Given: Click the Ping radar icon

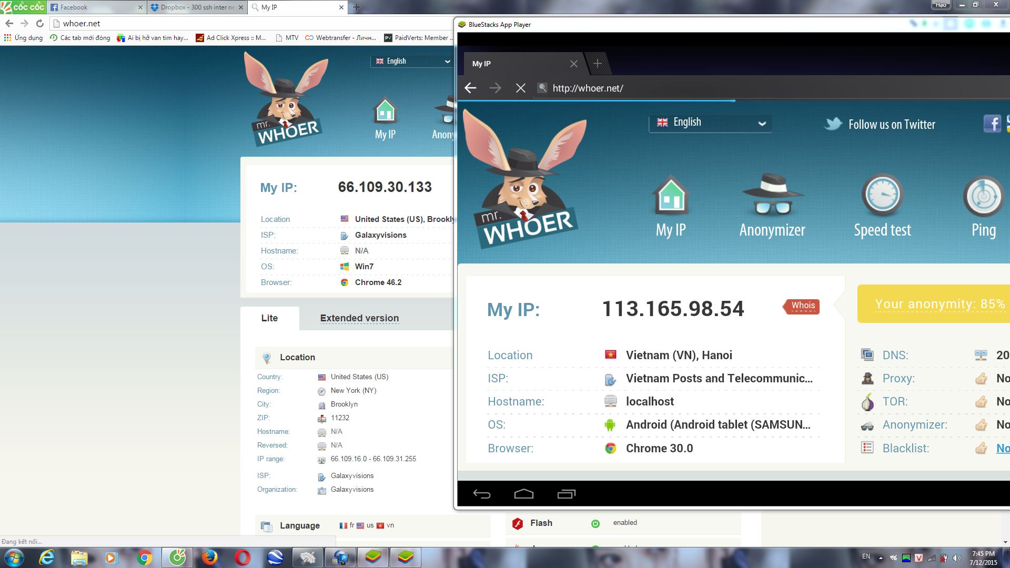Looking at the screenshot, I should pos(983,195).
